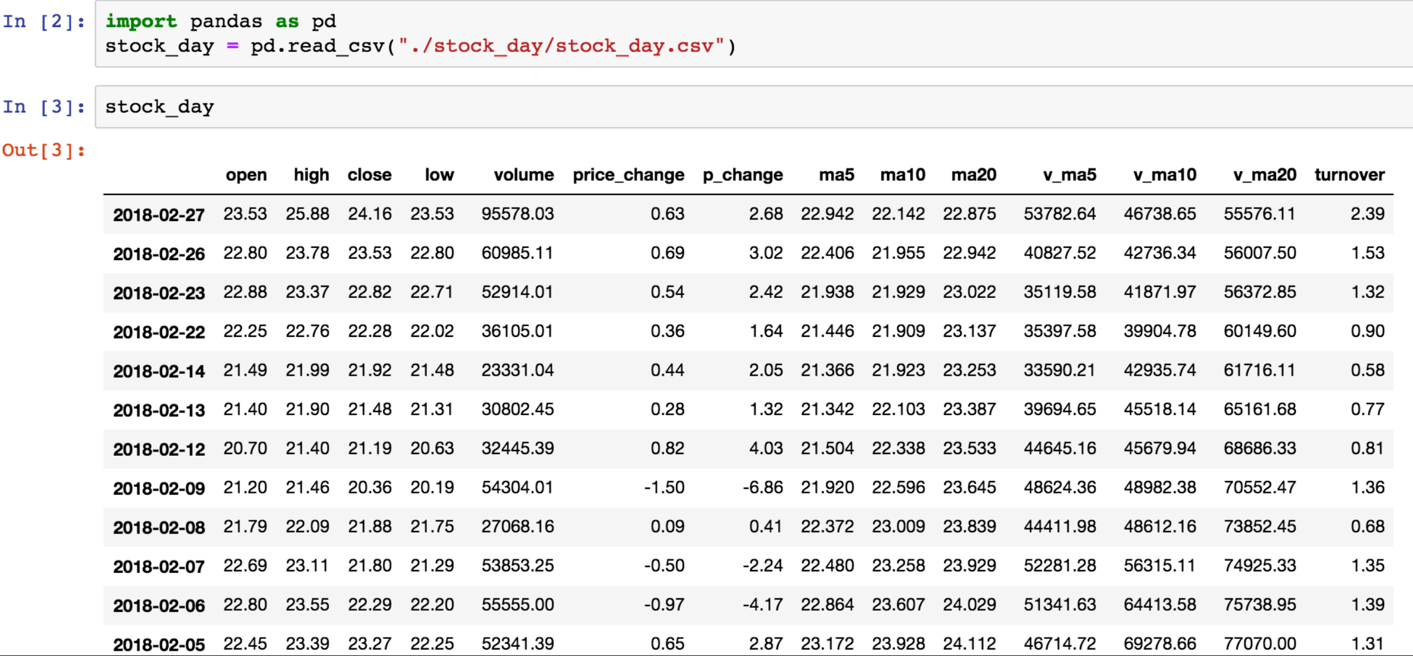The image size is (1413, 656).
Task: Click the v_ma5 value 44411.98
Action: [x=1060, y=526]
